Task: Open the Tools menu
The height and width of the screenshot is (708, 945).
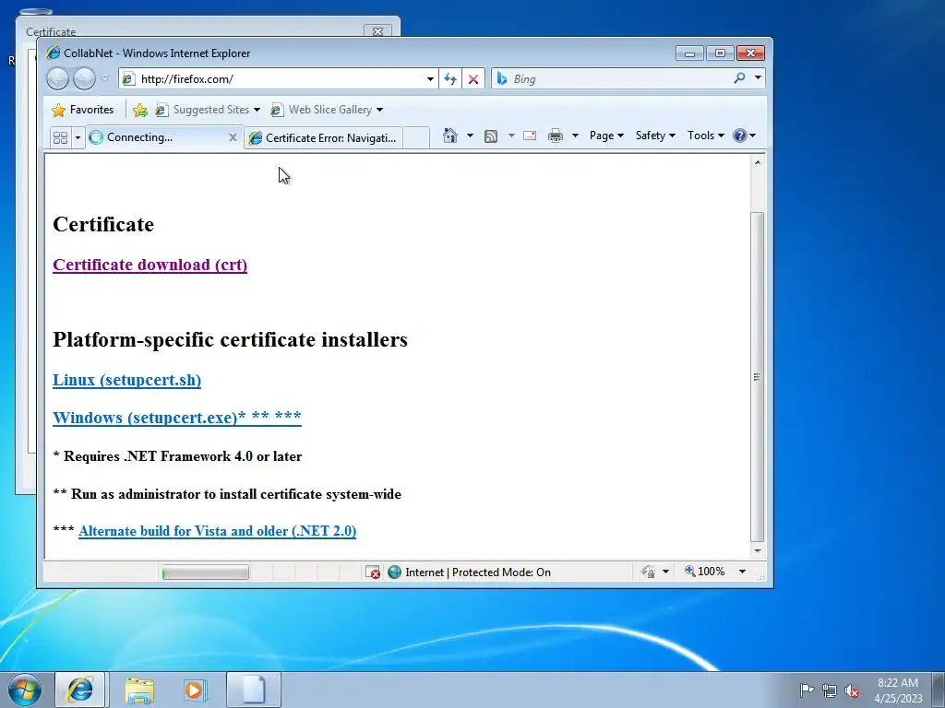Action: pyautogui.click(x=706, y=136)
